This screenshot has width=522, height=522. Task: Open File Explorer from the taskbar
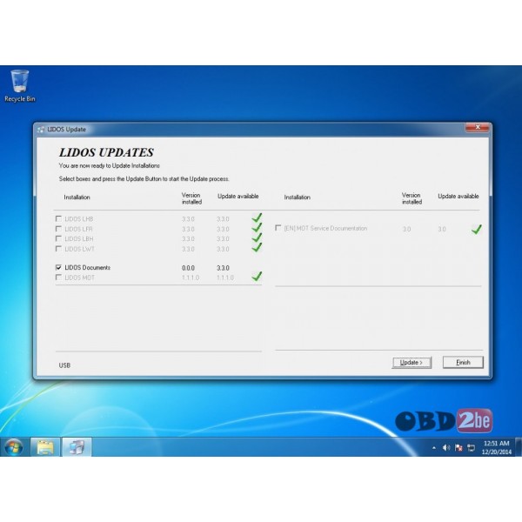(x=45, y=447)
